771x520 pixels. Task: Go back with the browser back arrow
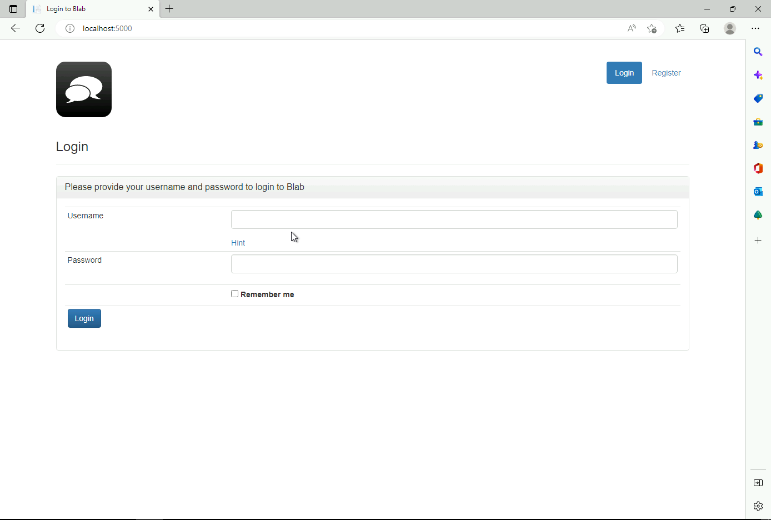16,28
